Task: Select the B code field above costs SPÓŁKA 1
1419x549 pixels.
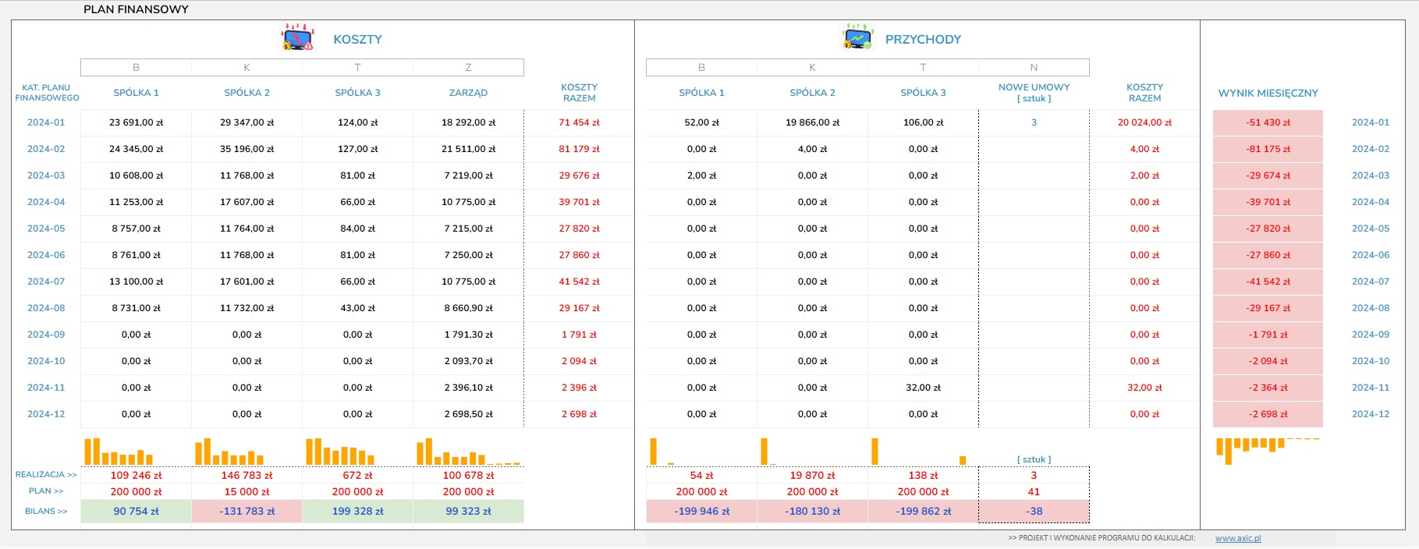Action: click(x=136, y=68)
